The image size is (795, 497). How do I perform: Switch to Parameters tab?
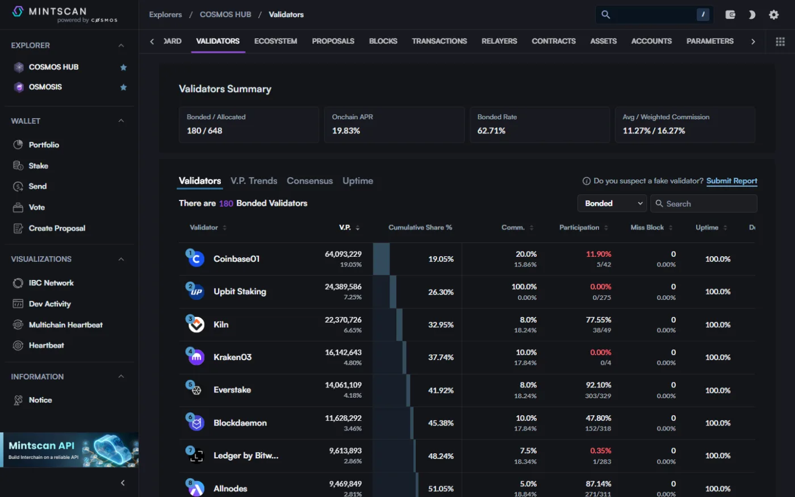click(710, 41)
